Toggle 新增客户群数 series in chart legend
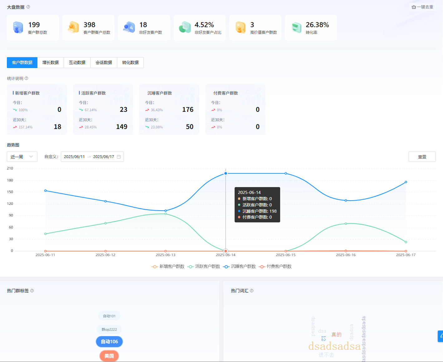Screen dimensions: 443x362 pyautogui.click(x=168, y=266)
